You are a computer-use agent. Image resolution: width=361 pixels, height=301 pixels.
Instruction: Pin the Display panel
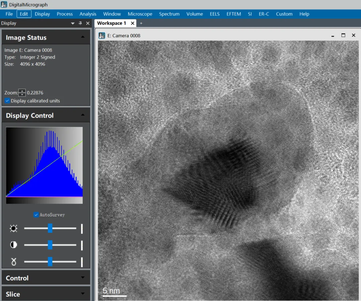[80, 23]
